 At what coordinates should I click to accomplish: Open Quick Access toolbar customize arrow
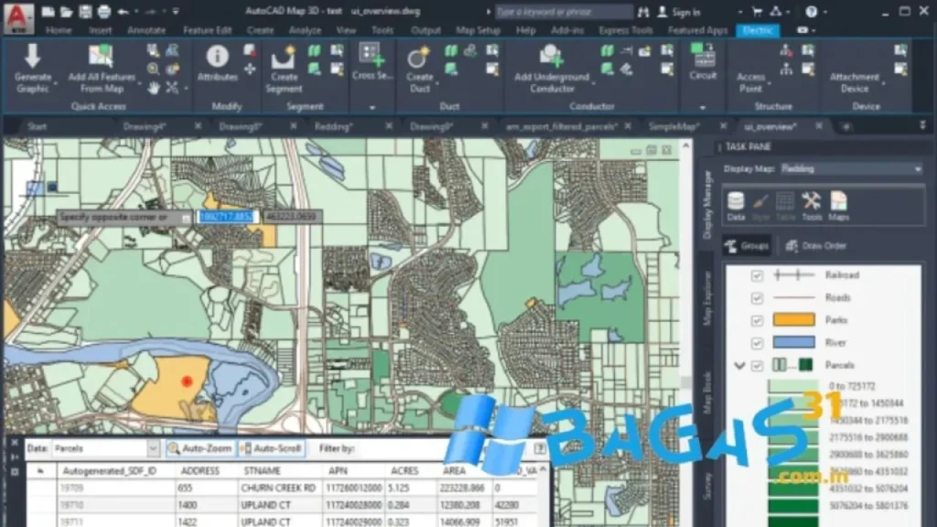click(x=176, y=11)
